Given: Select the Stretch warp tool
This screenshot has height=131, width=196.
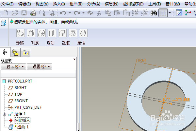Looking at the screenshot, I should [52, 33].
